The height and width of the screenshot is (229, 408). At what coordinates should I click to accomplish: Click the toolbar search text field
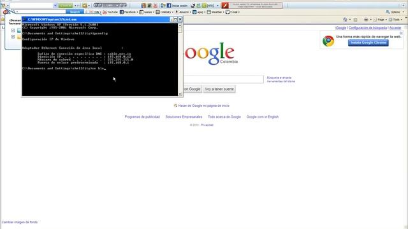coord(41,12)
